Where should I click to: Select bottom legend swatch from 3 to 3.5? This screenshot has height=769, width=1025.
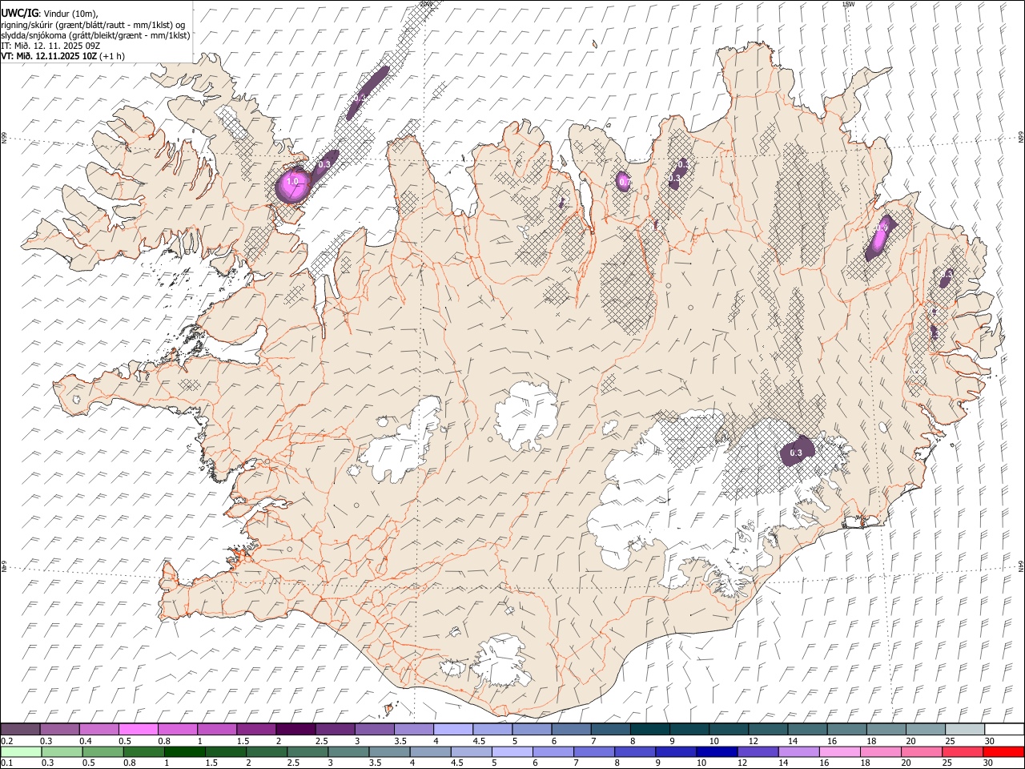tap(348, 751)
